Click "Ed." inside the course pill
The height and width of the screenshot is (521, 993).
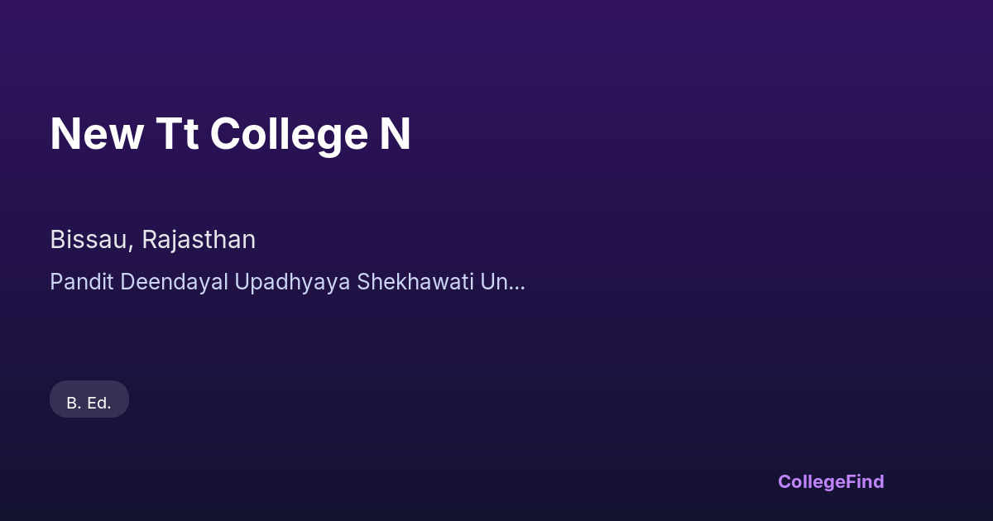point(99,403)
